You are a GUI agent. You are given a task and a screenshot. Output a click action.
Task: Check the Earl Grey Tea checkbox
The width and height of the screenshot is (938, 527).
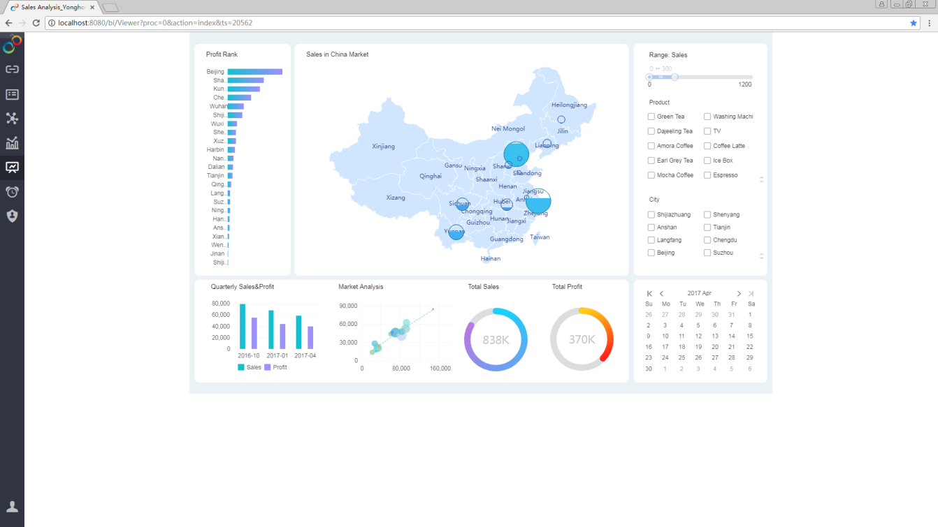click(x=651, y=161)
